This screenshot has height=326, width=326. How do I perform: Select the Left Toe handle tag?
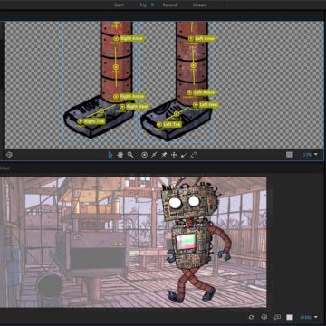coord(172,124)
